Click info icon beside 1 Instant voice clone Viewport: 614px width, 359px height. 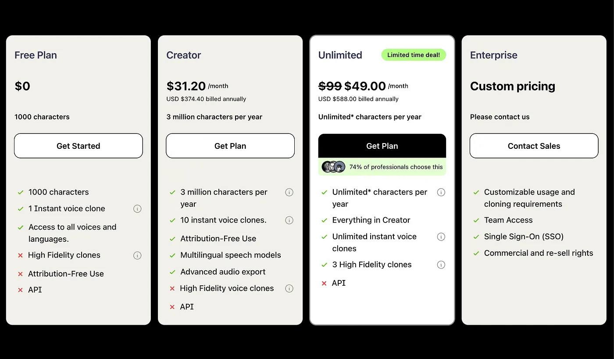pos(137,209)
